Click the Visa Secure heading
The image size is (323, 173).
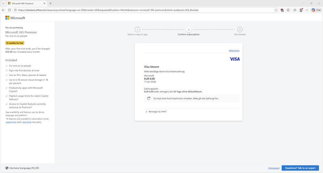[151, 67]
